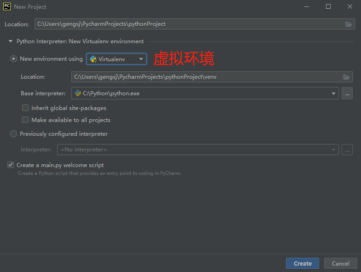This screenshot has width=361, height=272.
Task: Close the New Project dialog
Action: 350,6
